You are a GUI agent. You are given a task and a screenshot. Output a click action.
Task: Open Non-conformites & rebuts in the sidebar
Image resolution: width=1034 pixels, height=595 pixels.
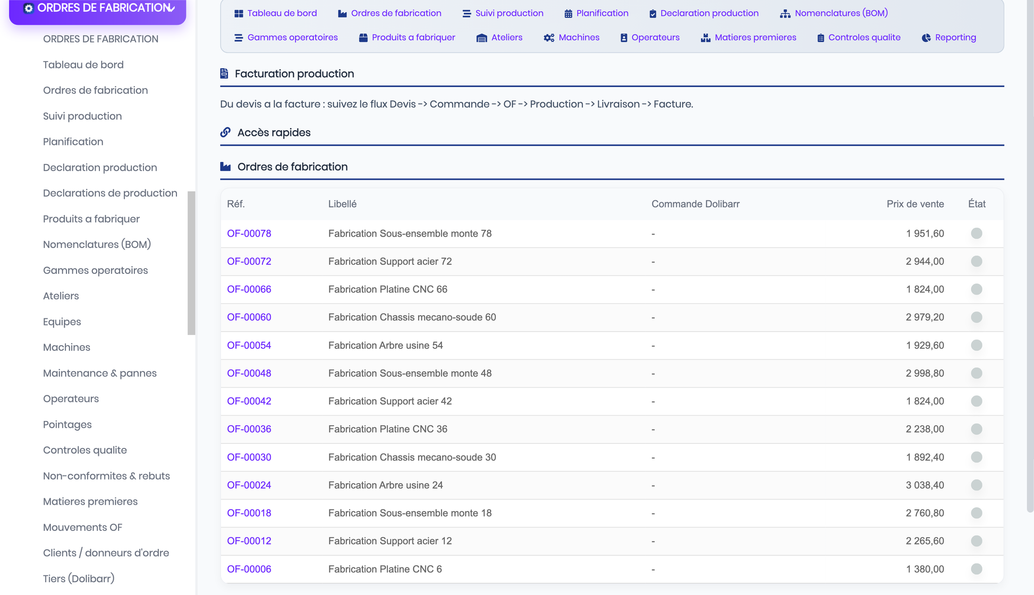coord(106,476)
